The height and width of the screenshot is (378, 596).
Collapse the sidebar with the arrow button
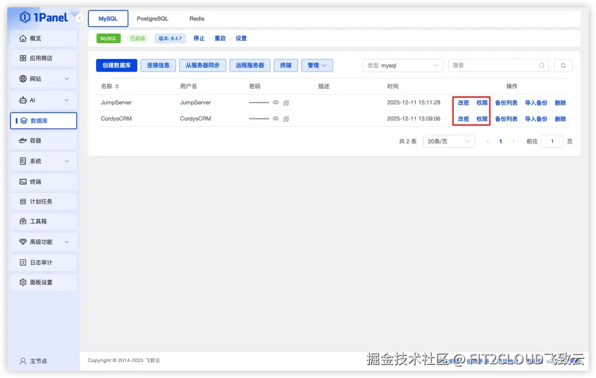click(x=80, y=18)
